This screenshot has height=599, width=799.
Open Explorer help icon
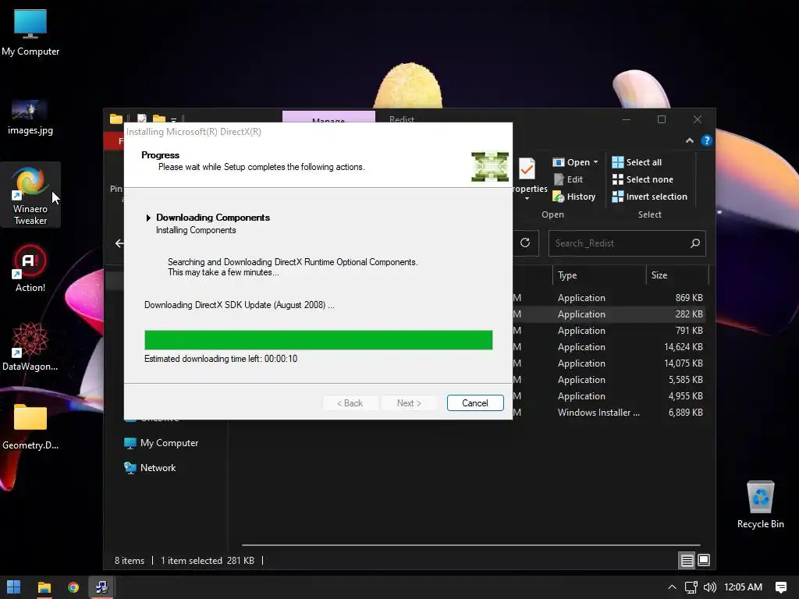pos(706,140)
